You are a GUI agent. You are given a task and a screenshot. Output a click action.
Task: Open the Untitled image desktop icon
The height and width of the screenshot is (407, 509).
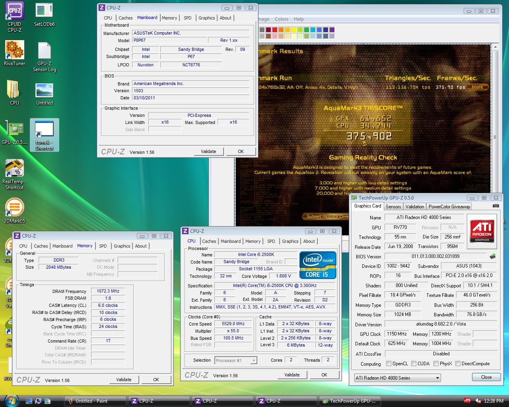pos(44,94)
